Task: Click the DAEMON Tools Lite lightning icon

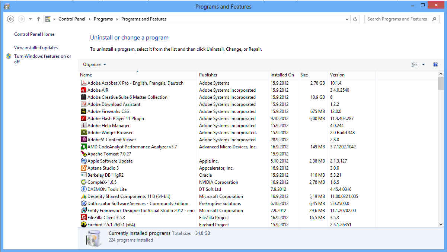Action: click(x=84, y=189)
